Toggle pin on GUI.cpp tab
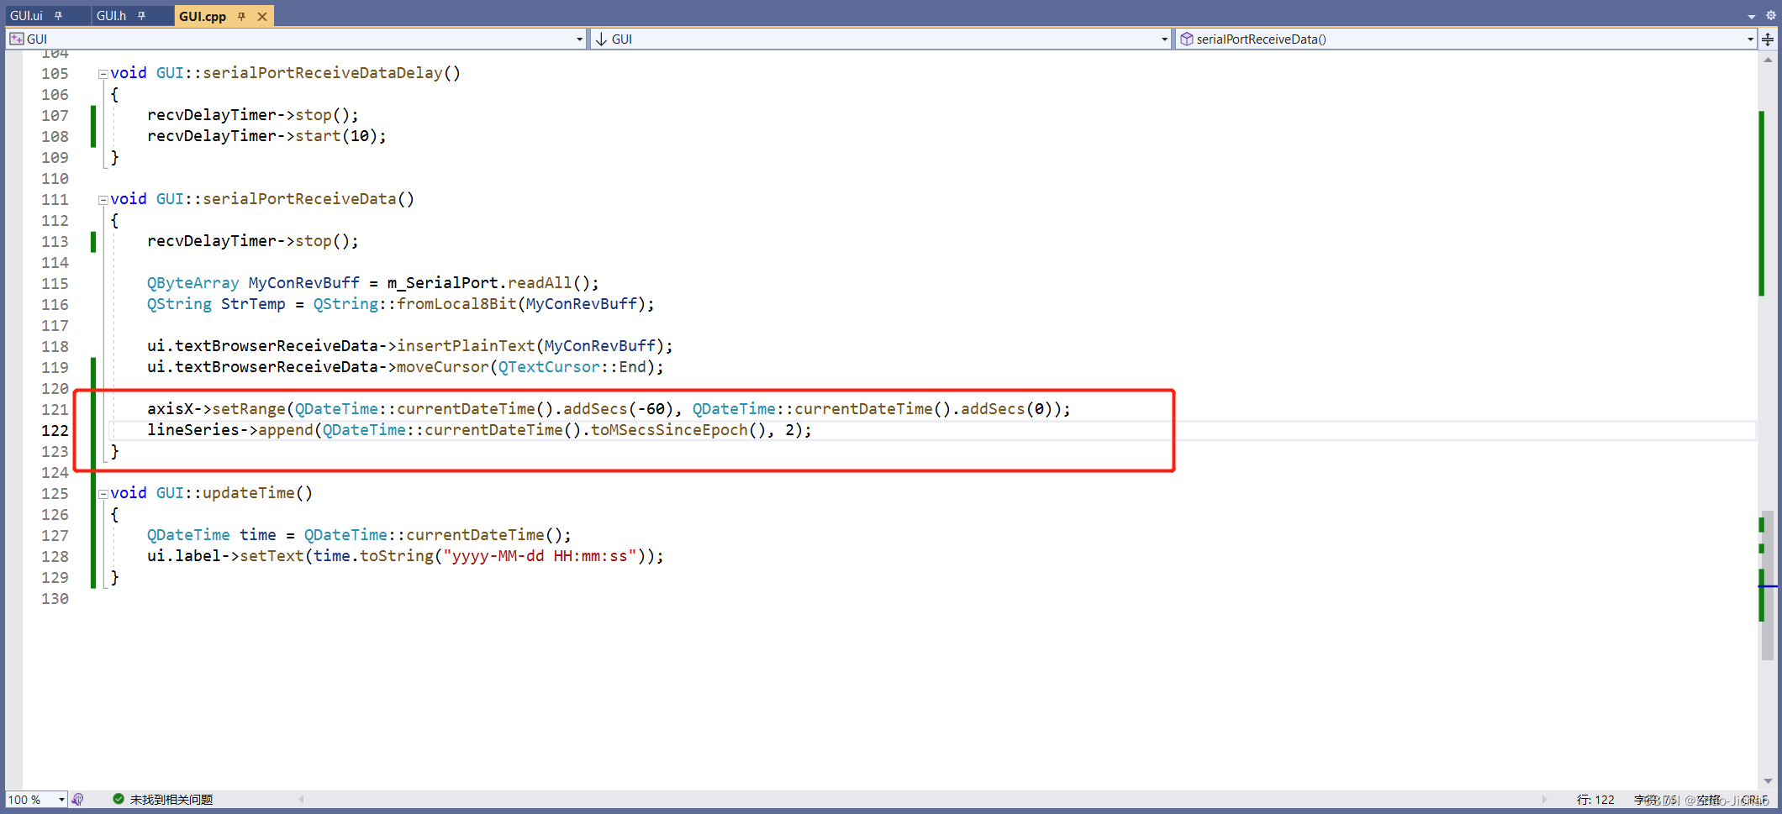This screenshot has height=814, width=1782. [241, 16]
